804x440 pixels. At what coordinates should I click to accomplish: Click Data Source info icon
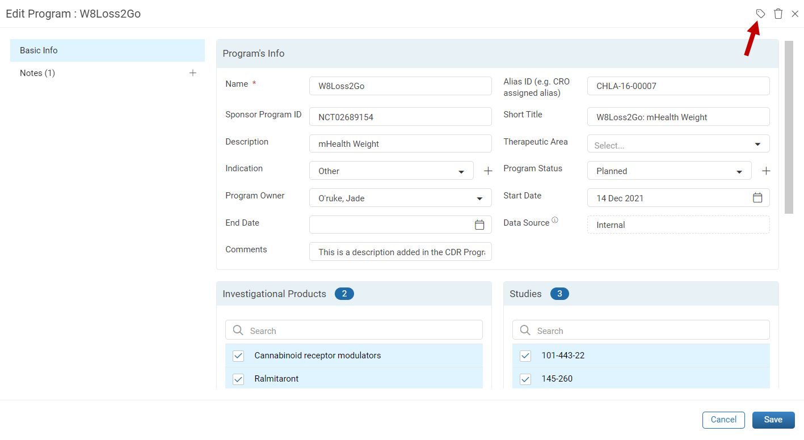click(x=555, y=220)
